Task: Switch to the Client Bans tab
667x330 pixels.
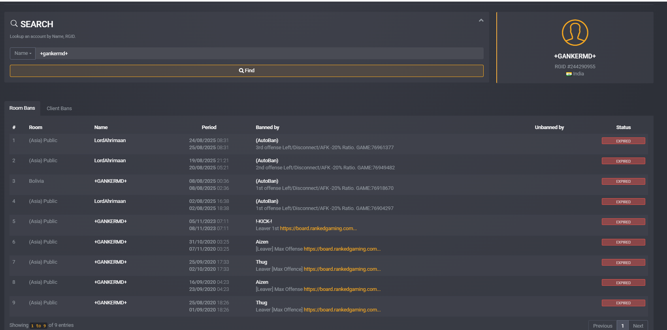Action: click(59, 109)
